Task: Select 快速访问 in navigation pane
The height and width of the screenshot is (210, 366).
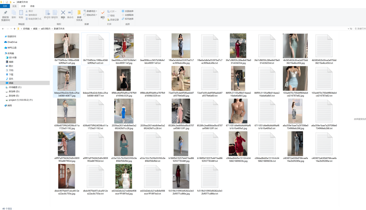Action: point(12,37)
